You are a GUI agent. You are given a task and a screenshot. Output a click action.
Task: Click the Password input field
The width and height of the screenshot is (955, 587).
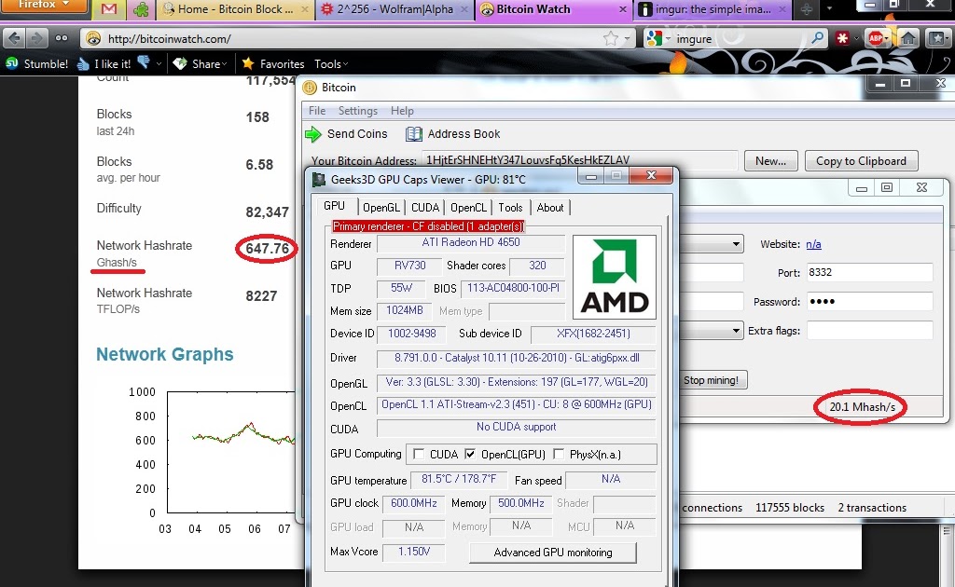pos(869,301)
